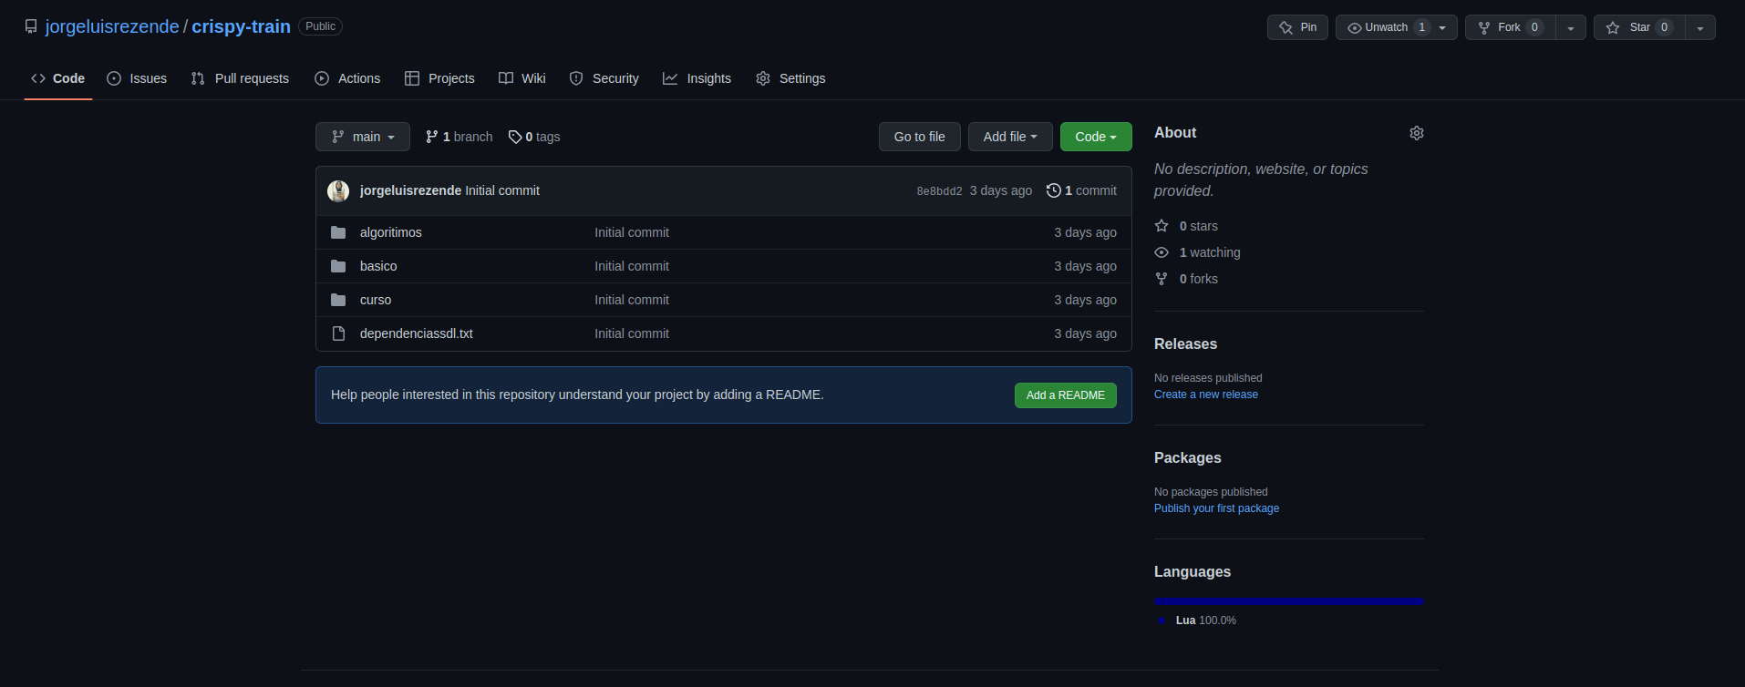Open the basico folder
The image size is (1745, 687).
tap(378, 266)
